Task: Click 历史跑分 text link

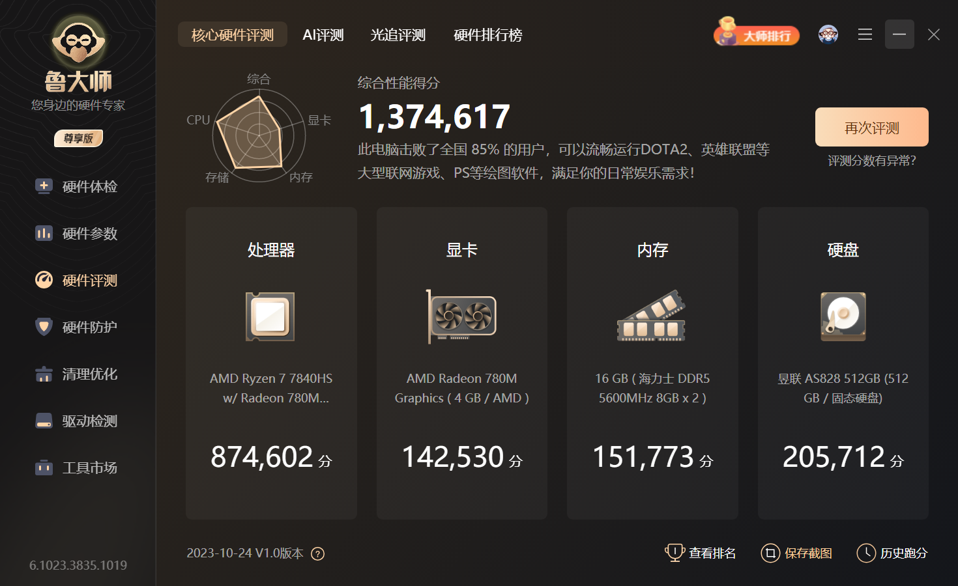Action: coord(904,553)
